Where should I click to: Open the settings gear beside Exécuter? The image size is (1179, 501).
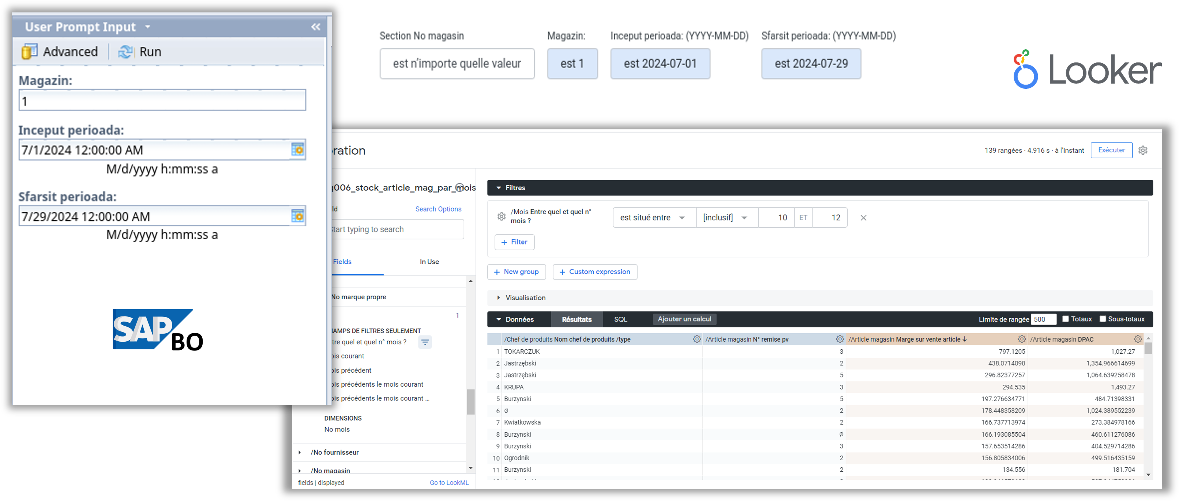click(1143, 151)
